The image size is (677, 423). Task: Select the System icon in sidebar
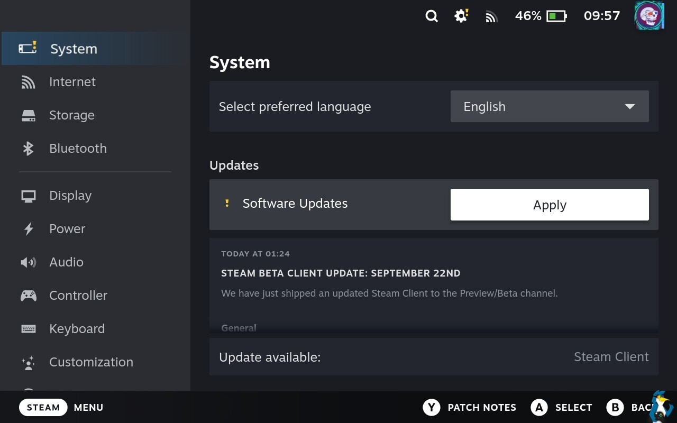click(28, 48)
